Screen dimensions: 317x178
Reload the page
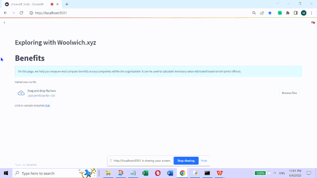click(x=21, y=13)
